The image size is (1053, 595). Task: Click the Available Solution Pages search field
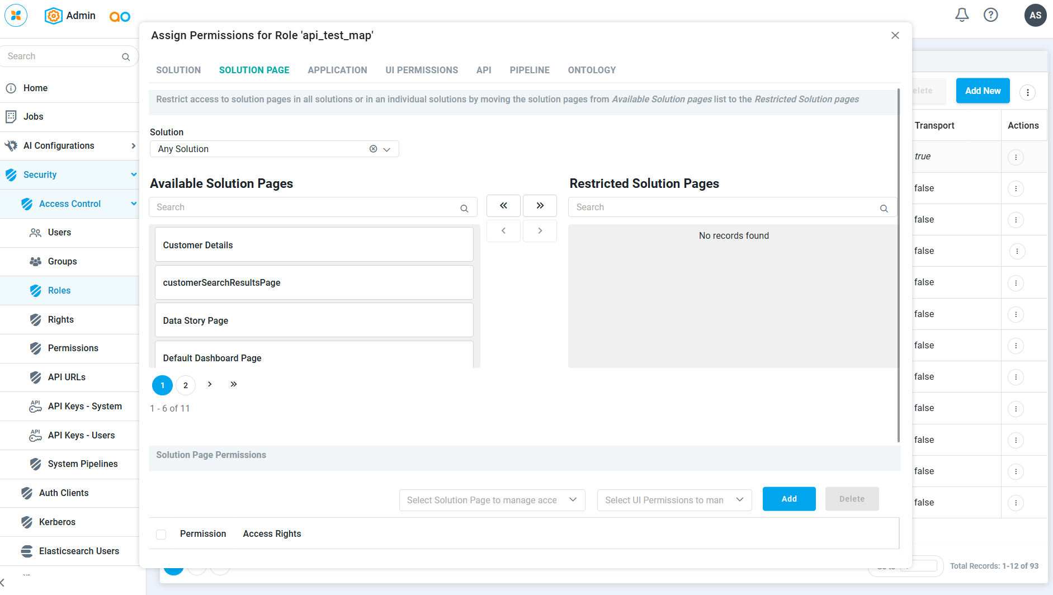tap(313, 207)
